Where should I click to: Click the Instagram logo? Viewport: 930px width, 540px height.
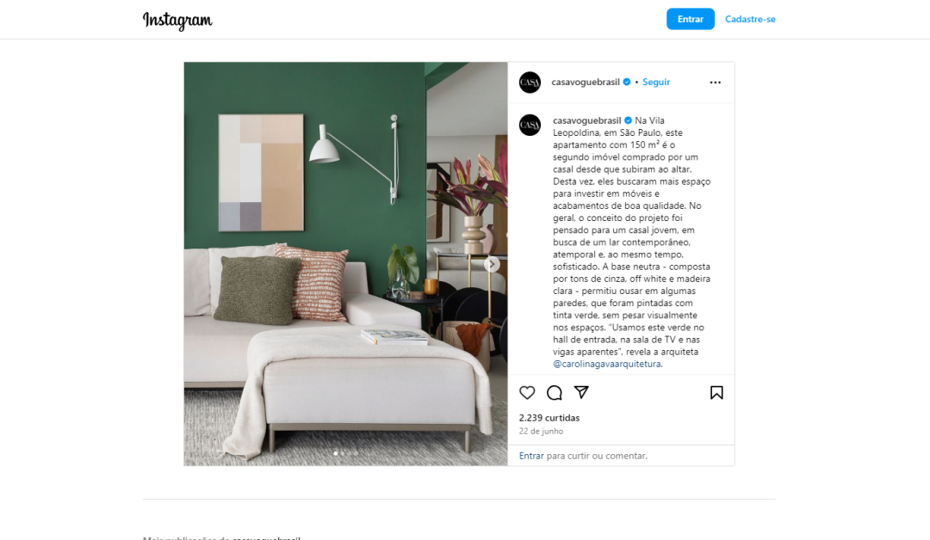[177, 20]
